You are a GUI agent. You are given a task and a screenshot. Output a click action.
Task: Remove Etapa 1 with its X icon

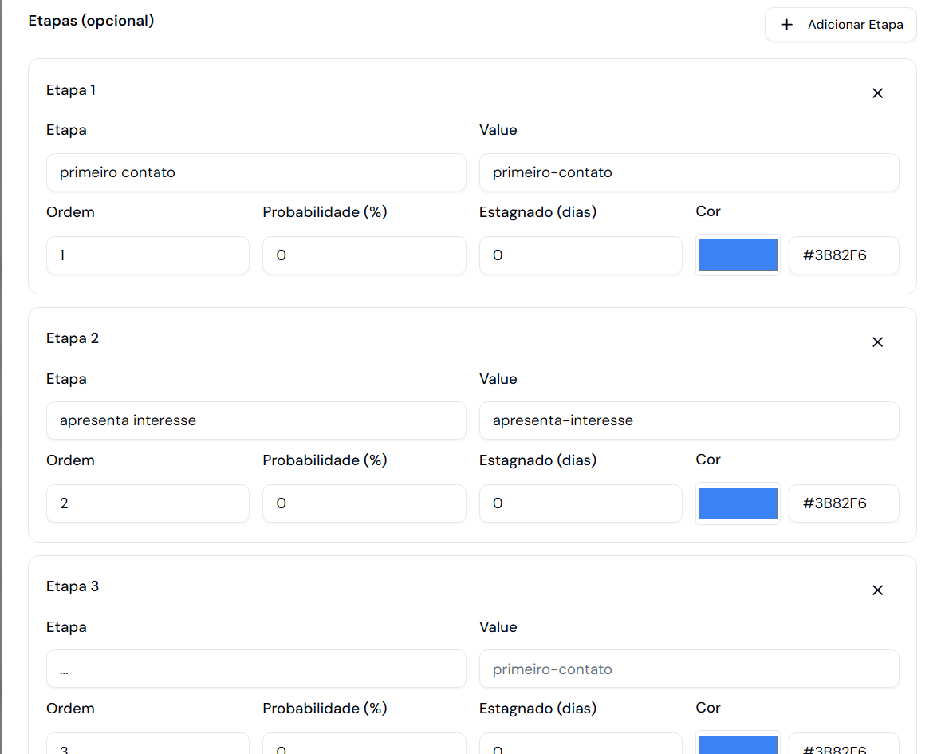coord(877,93)
